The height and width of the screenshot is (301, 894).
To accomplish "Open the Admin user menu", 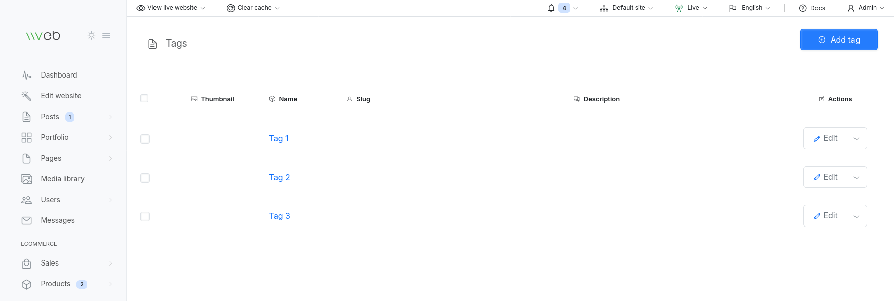I will coord(866,8).
